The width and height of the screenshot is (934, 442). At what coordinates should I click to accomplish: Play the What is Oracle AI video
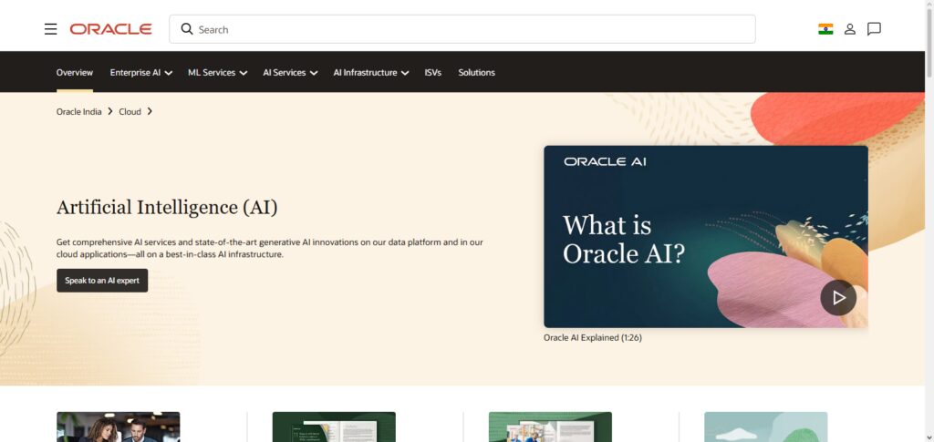click(x=838, y=297)
